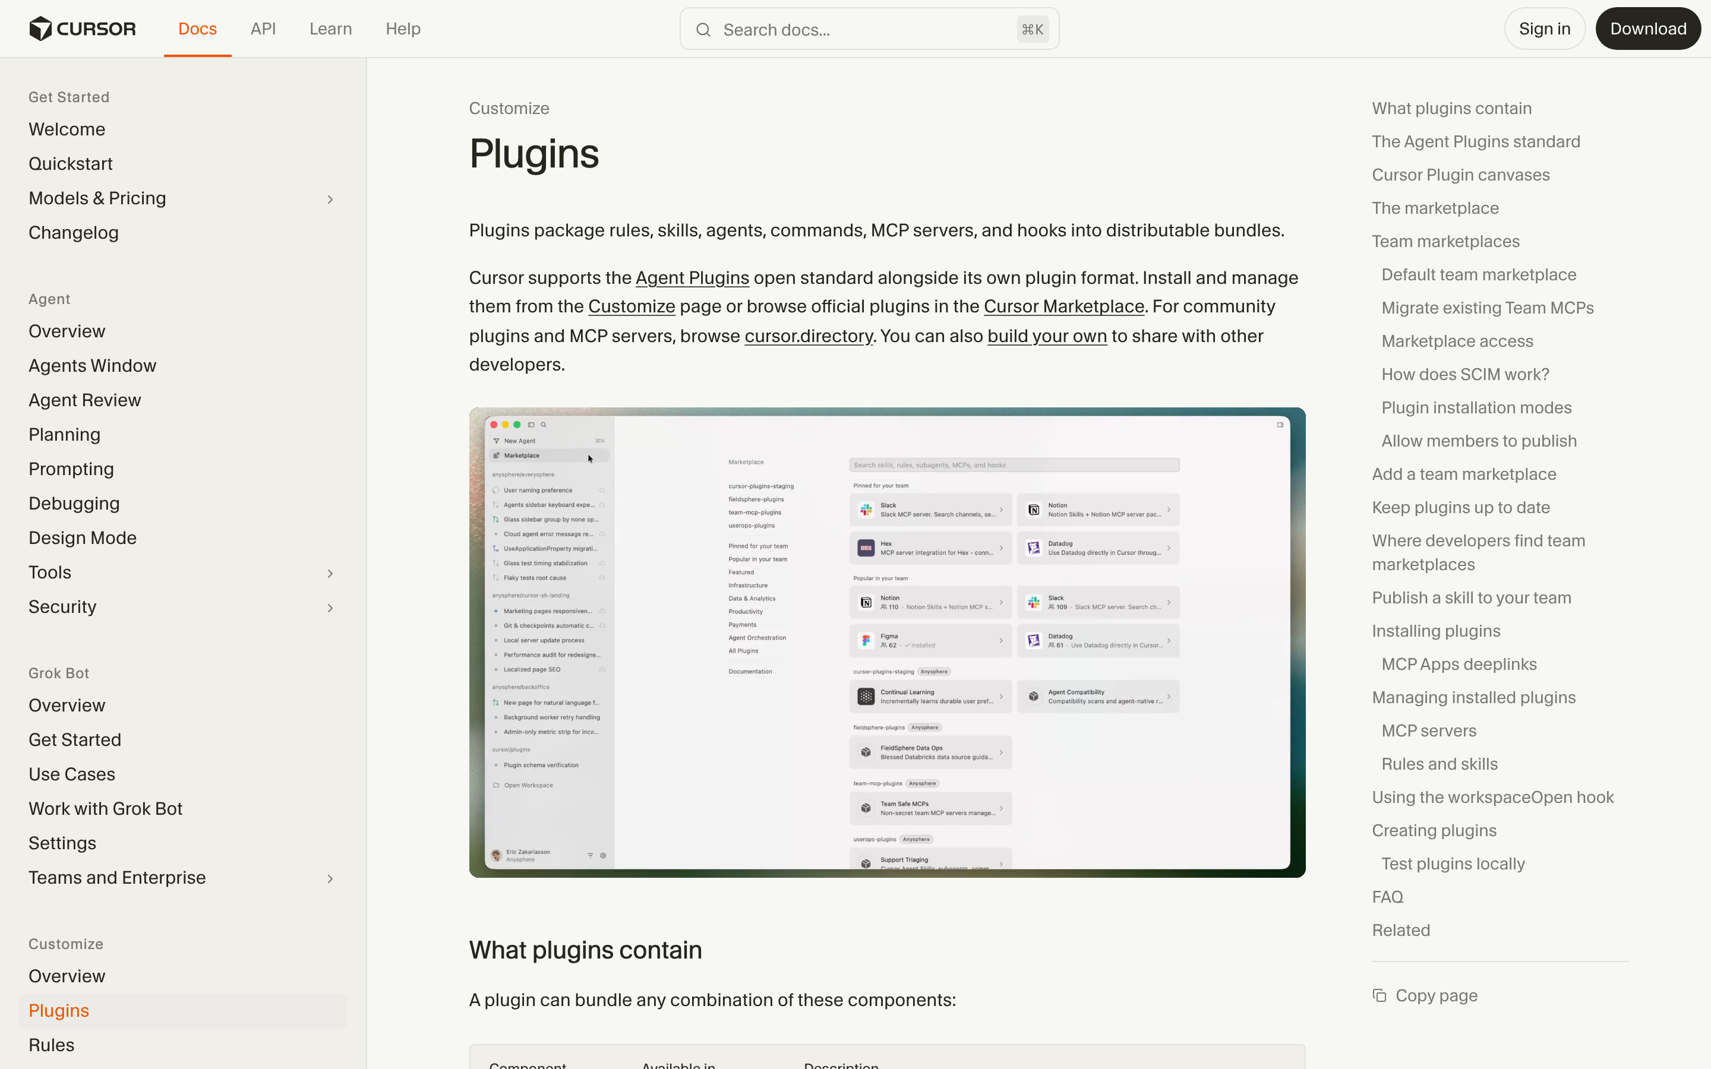Open Welcome in the sidebar
Screen dimensions: 1711x1069
[x=67, y=129]
